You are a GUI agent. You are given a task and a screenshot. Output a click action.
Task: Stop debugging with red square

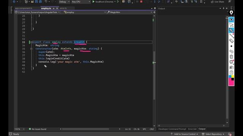click(x=141, y=2)
